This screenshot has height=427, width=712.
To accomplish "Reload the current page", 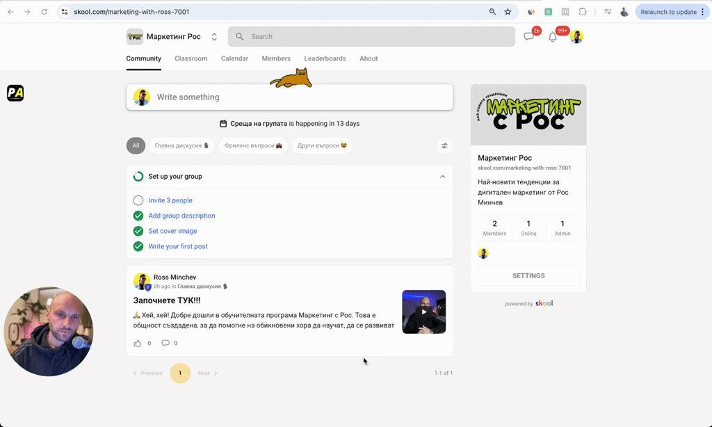I will [44, 12].
